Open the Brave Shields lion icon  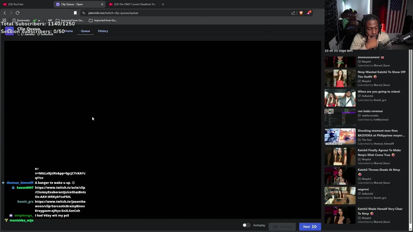(x=301, y=13)
